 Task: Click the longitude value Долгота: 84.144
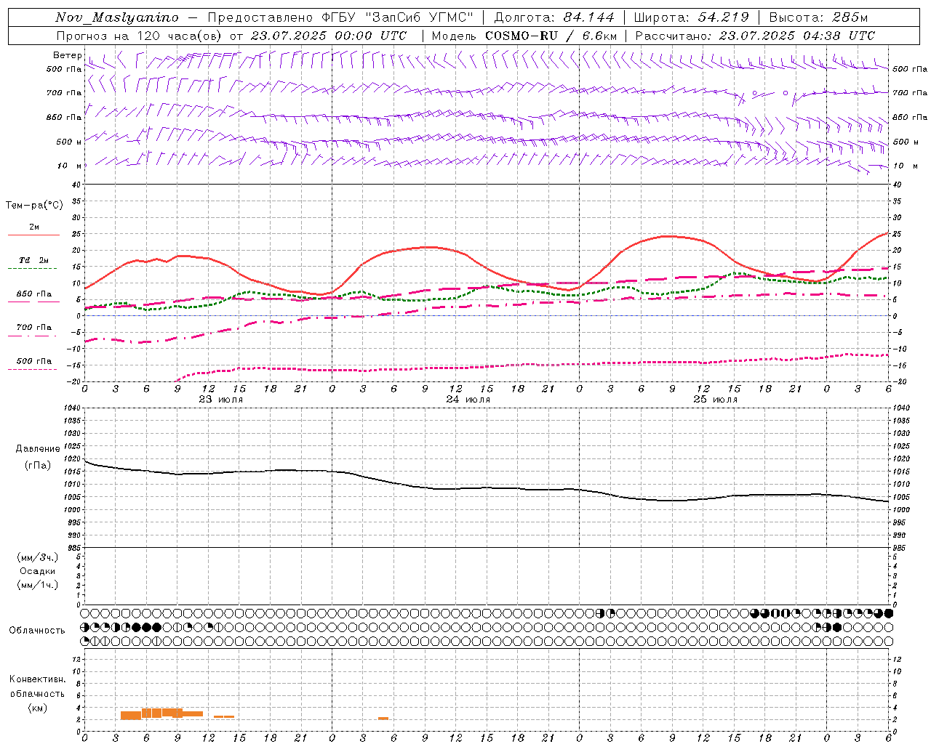click(x=554, y=17)
